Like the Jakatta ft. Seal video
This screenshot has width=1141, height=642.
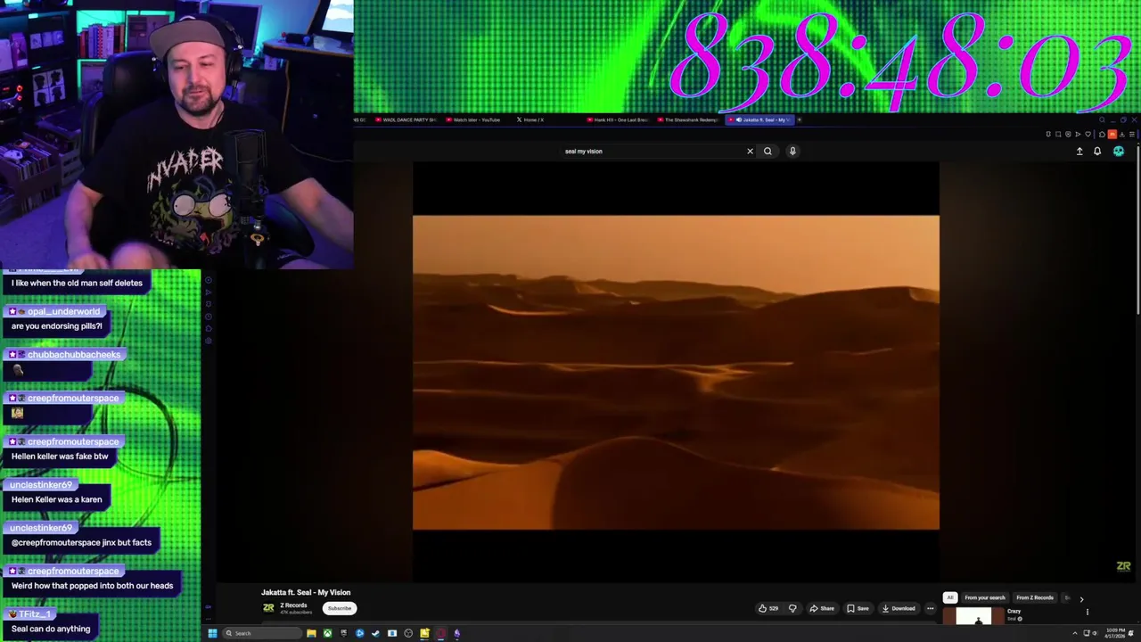click(768, 608)
